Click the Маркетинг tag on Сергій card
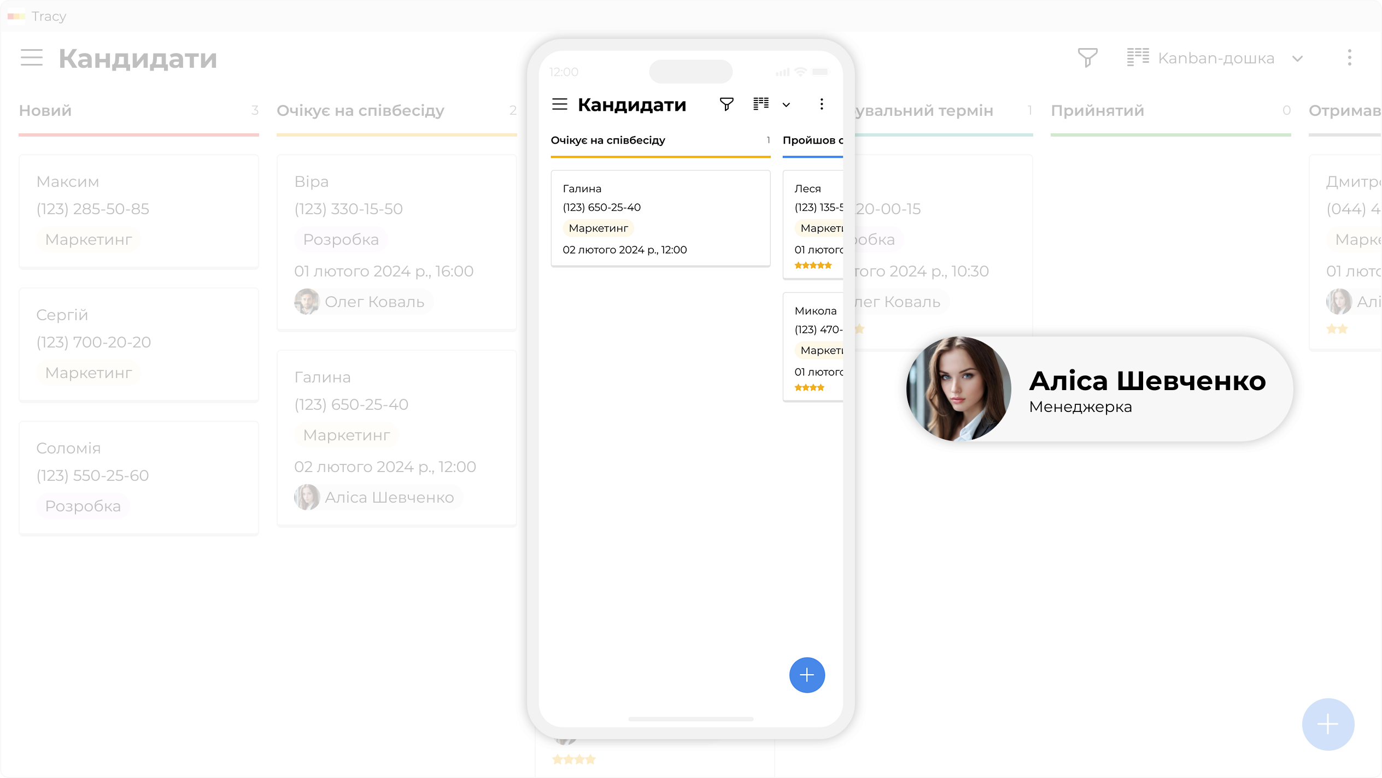 tap(89, 373)
